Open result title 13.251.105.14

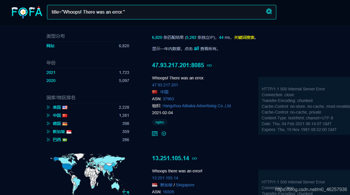171,158
